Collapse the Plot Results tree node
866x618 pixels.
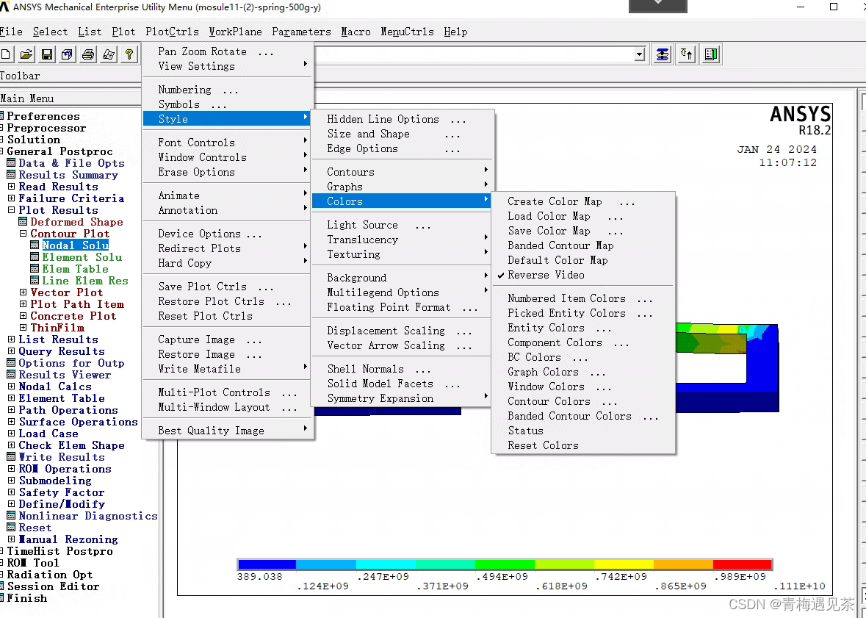click(x=11, y=210)
